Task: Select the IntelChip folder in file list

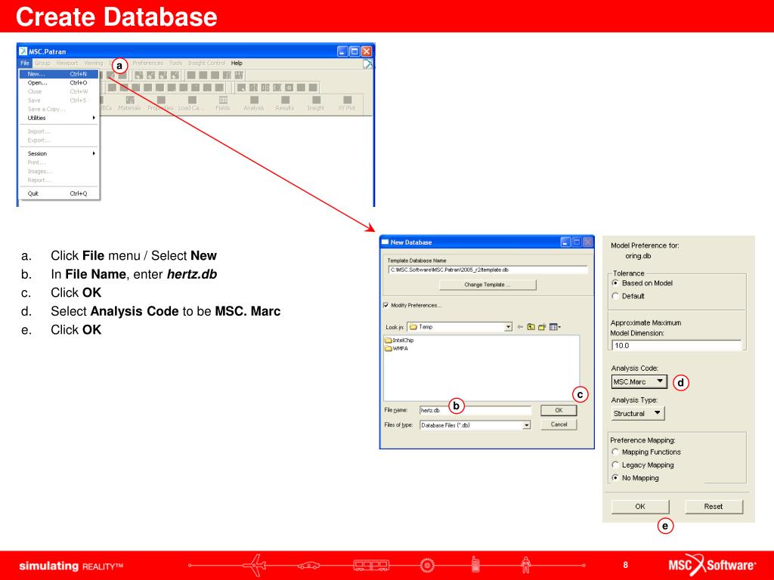Action: coord(403,341)
